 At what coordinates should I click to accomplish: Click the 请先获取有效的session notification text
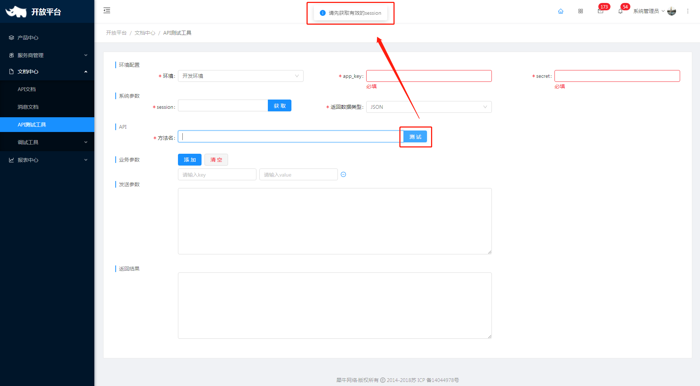(x=355, y=13)
